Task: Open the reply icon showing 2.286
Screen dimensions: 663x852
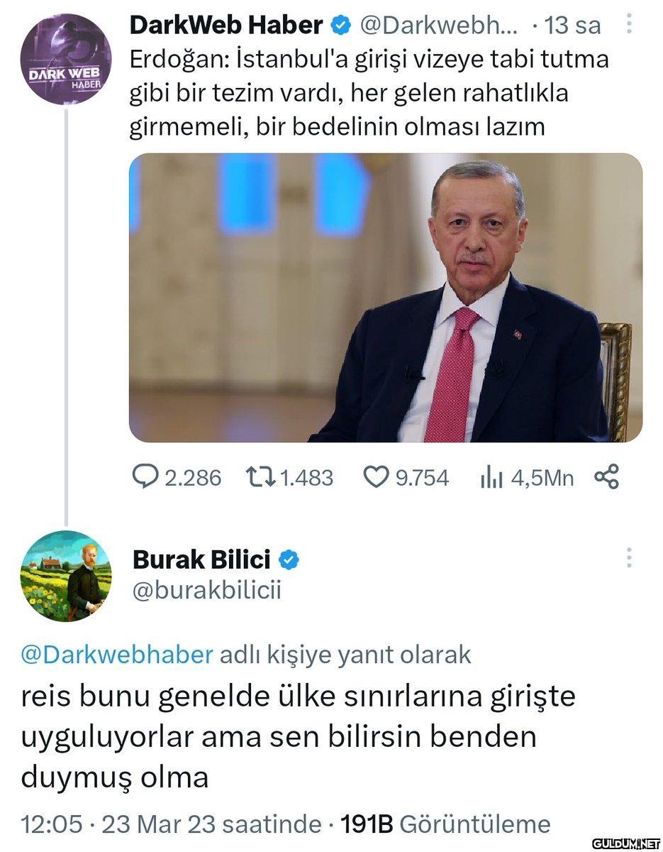Action: pos(145,477)
